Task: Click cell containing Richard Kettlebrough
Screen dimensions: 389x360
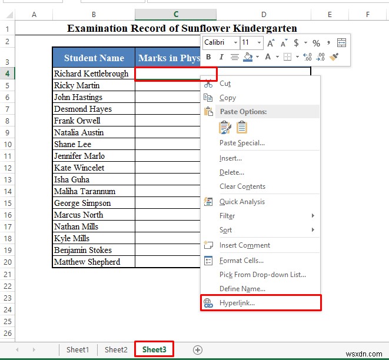Action: (x=94, y=74)
